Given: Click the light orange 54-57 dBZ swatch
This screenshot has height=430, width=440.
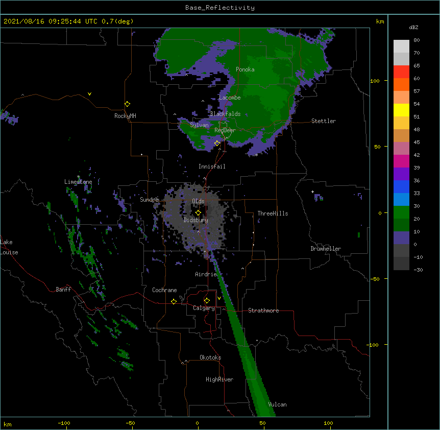Looking at the screenshot, I should pos(401,98).
